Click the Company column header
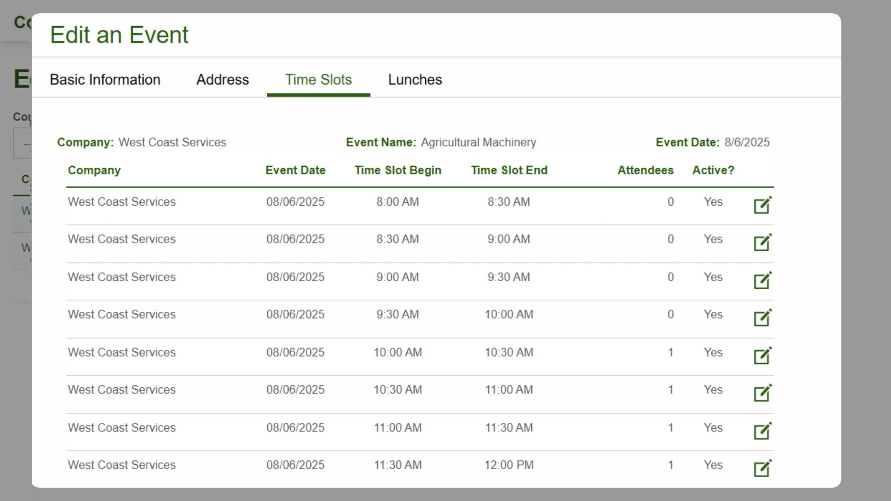891x501 pixels. coord(94,170)
